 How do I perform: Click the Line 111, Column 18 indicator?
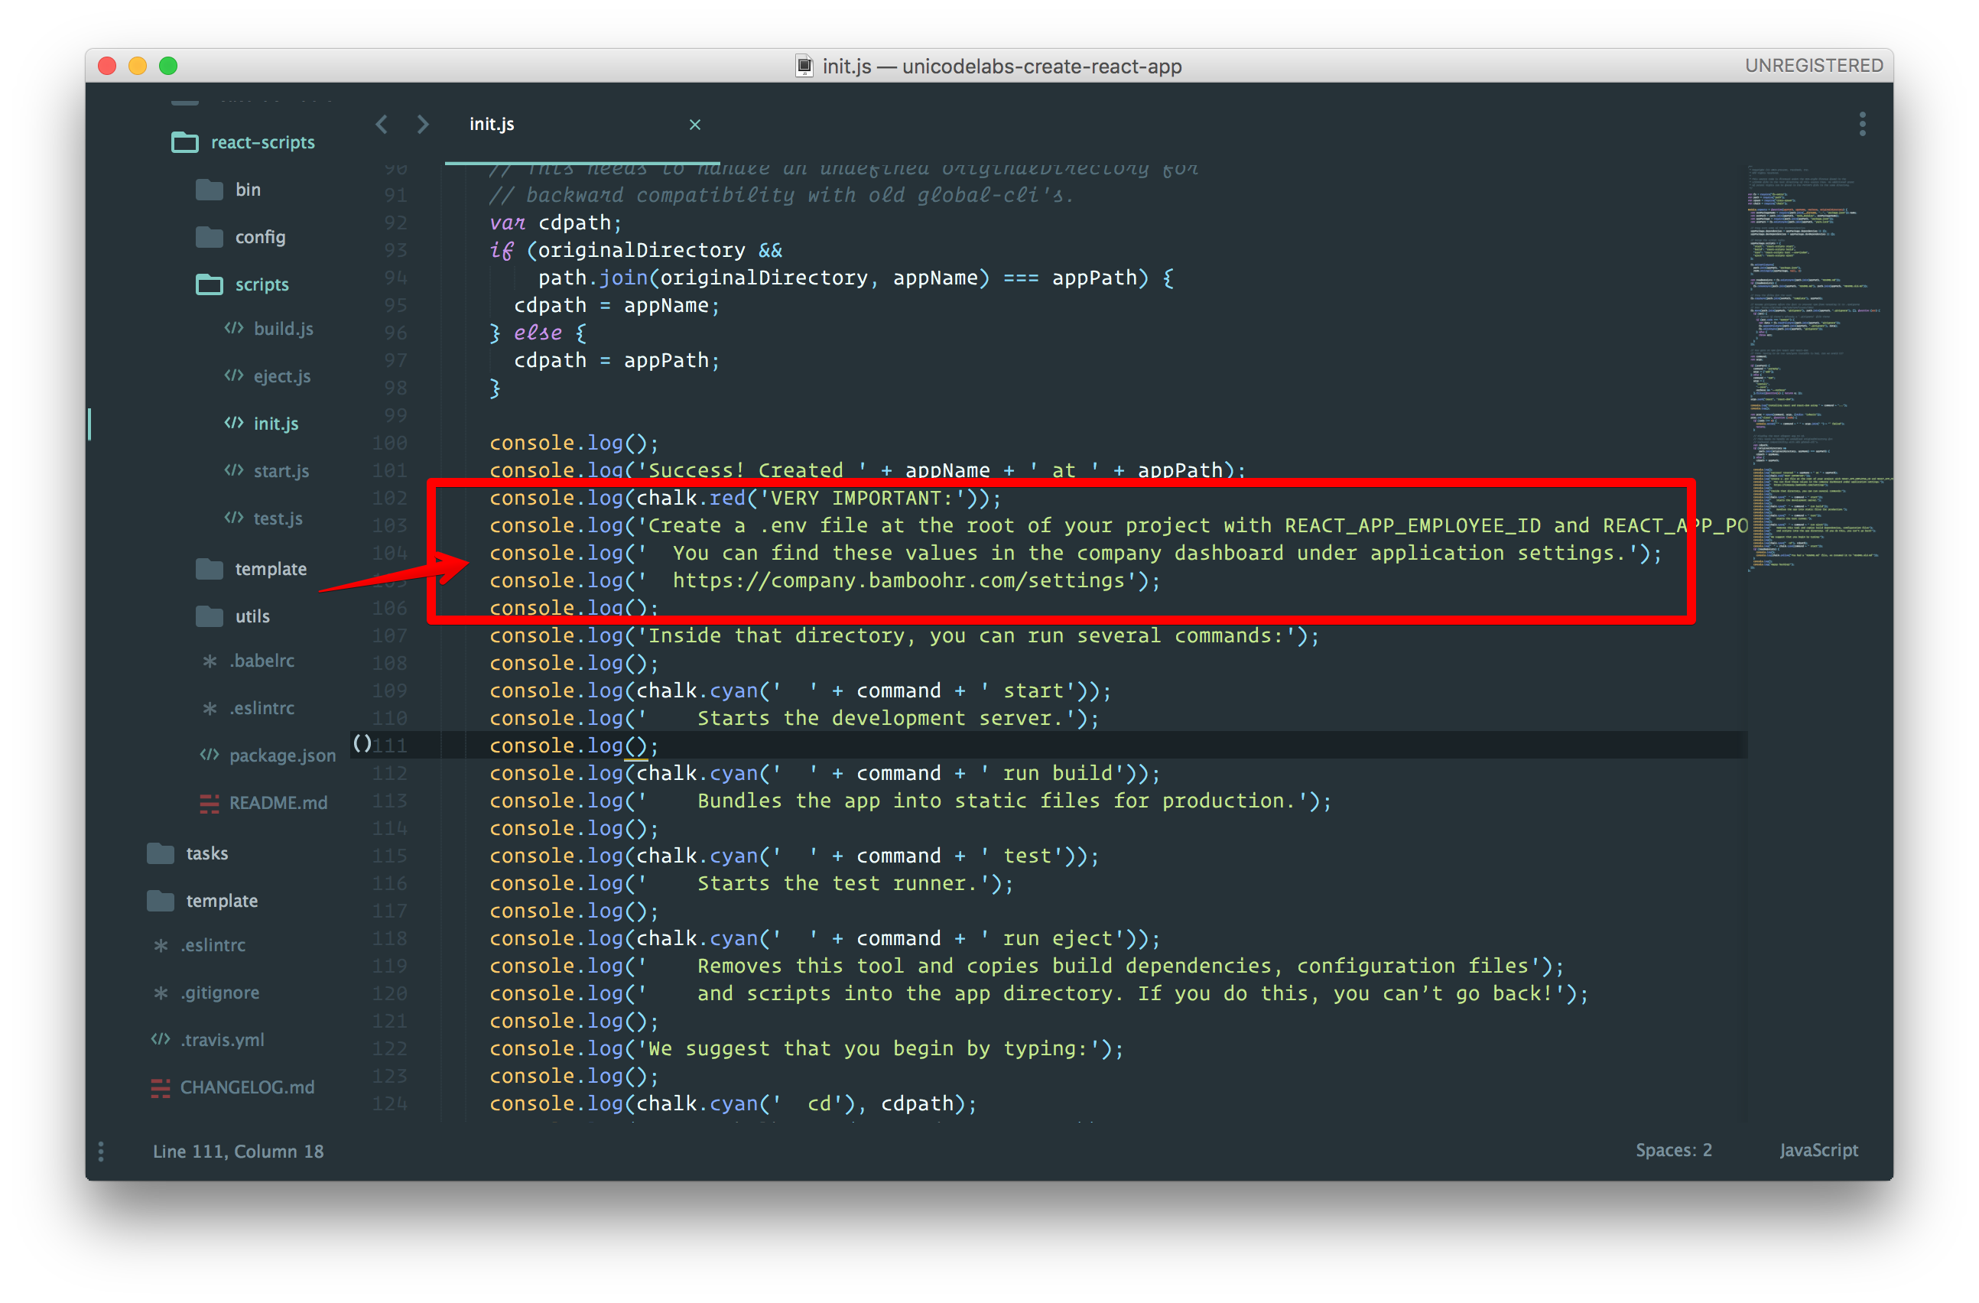[238, 1151]
